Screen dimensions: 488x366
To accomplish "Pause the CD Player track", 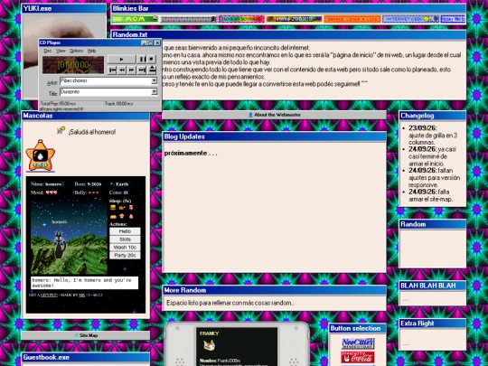I will tap(142, 59).
